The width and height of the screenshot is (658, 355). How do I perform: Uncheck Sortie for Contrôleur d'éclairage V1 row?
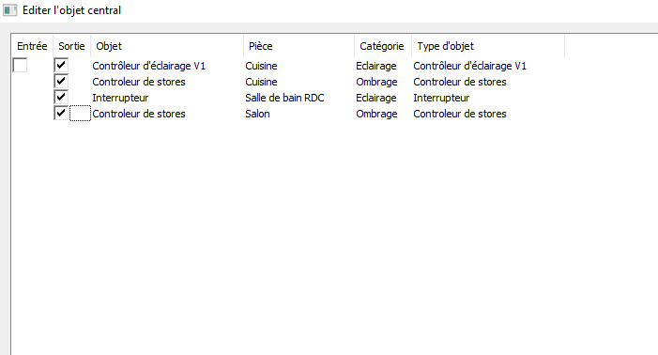[61, 65]
